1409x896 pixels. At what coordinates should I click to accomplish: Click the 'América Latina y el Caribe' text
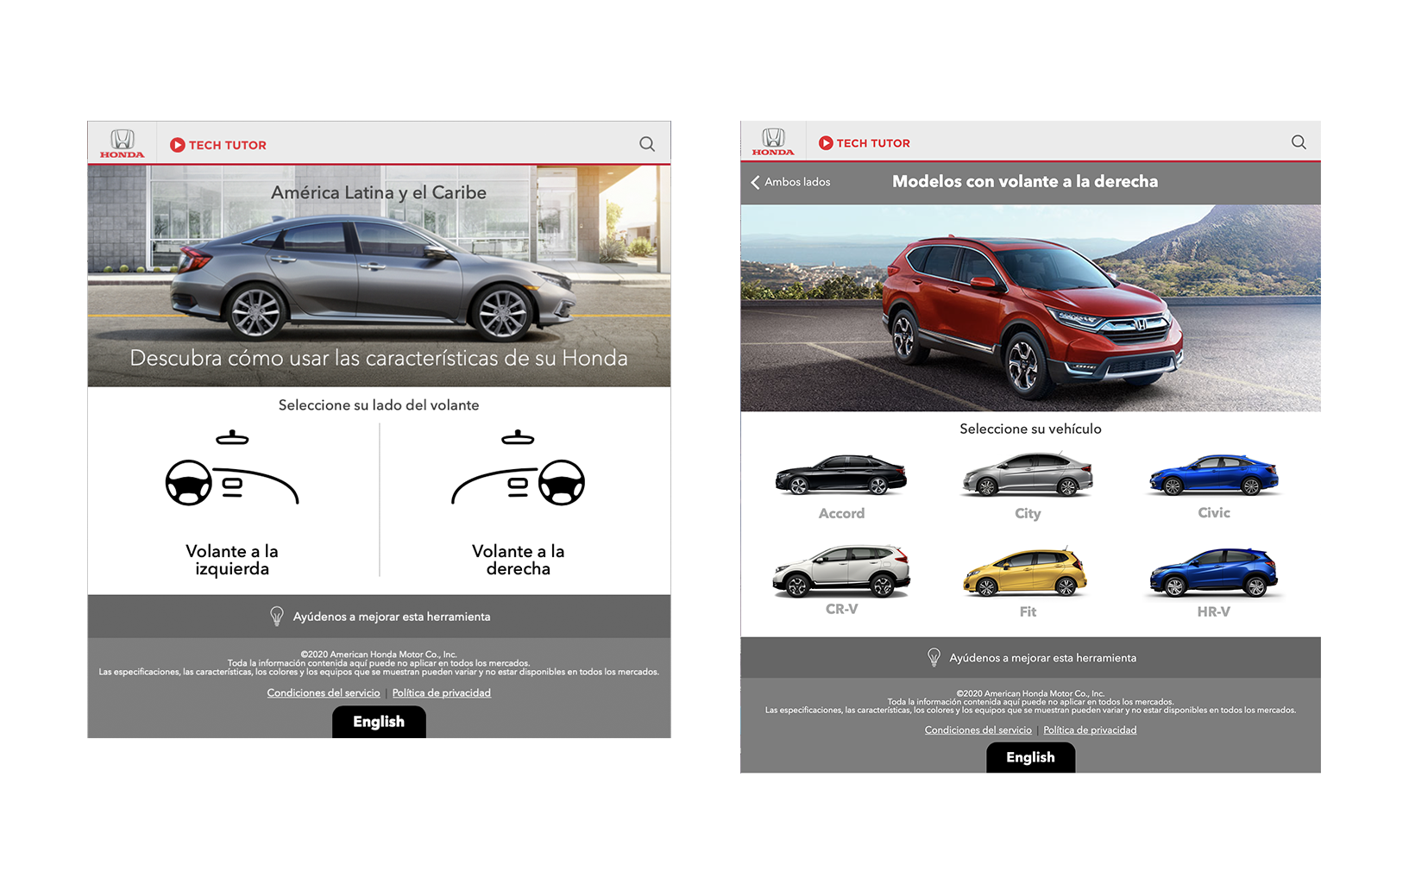(x=379, y=192)
